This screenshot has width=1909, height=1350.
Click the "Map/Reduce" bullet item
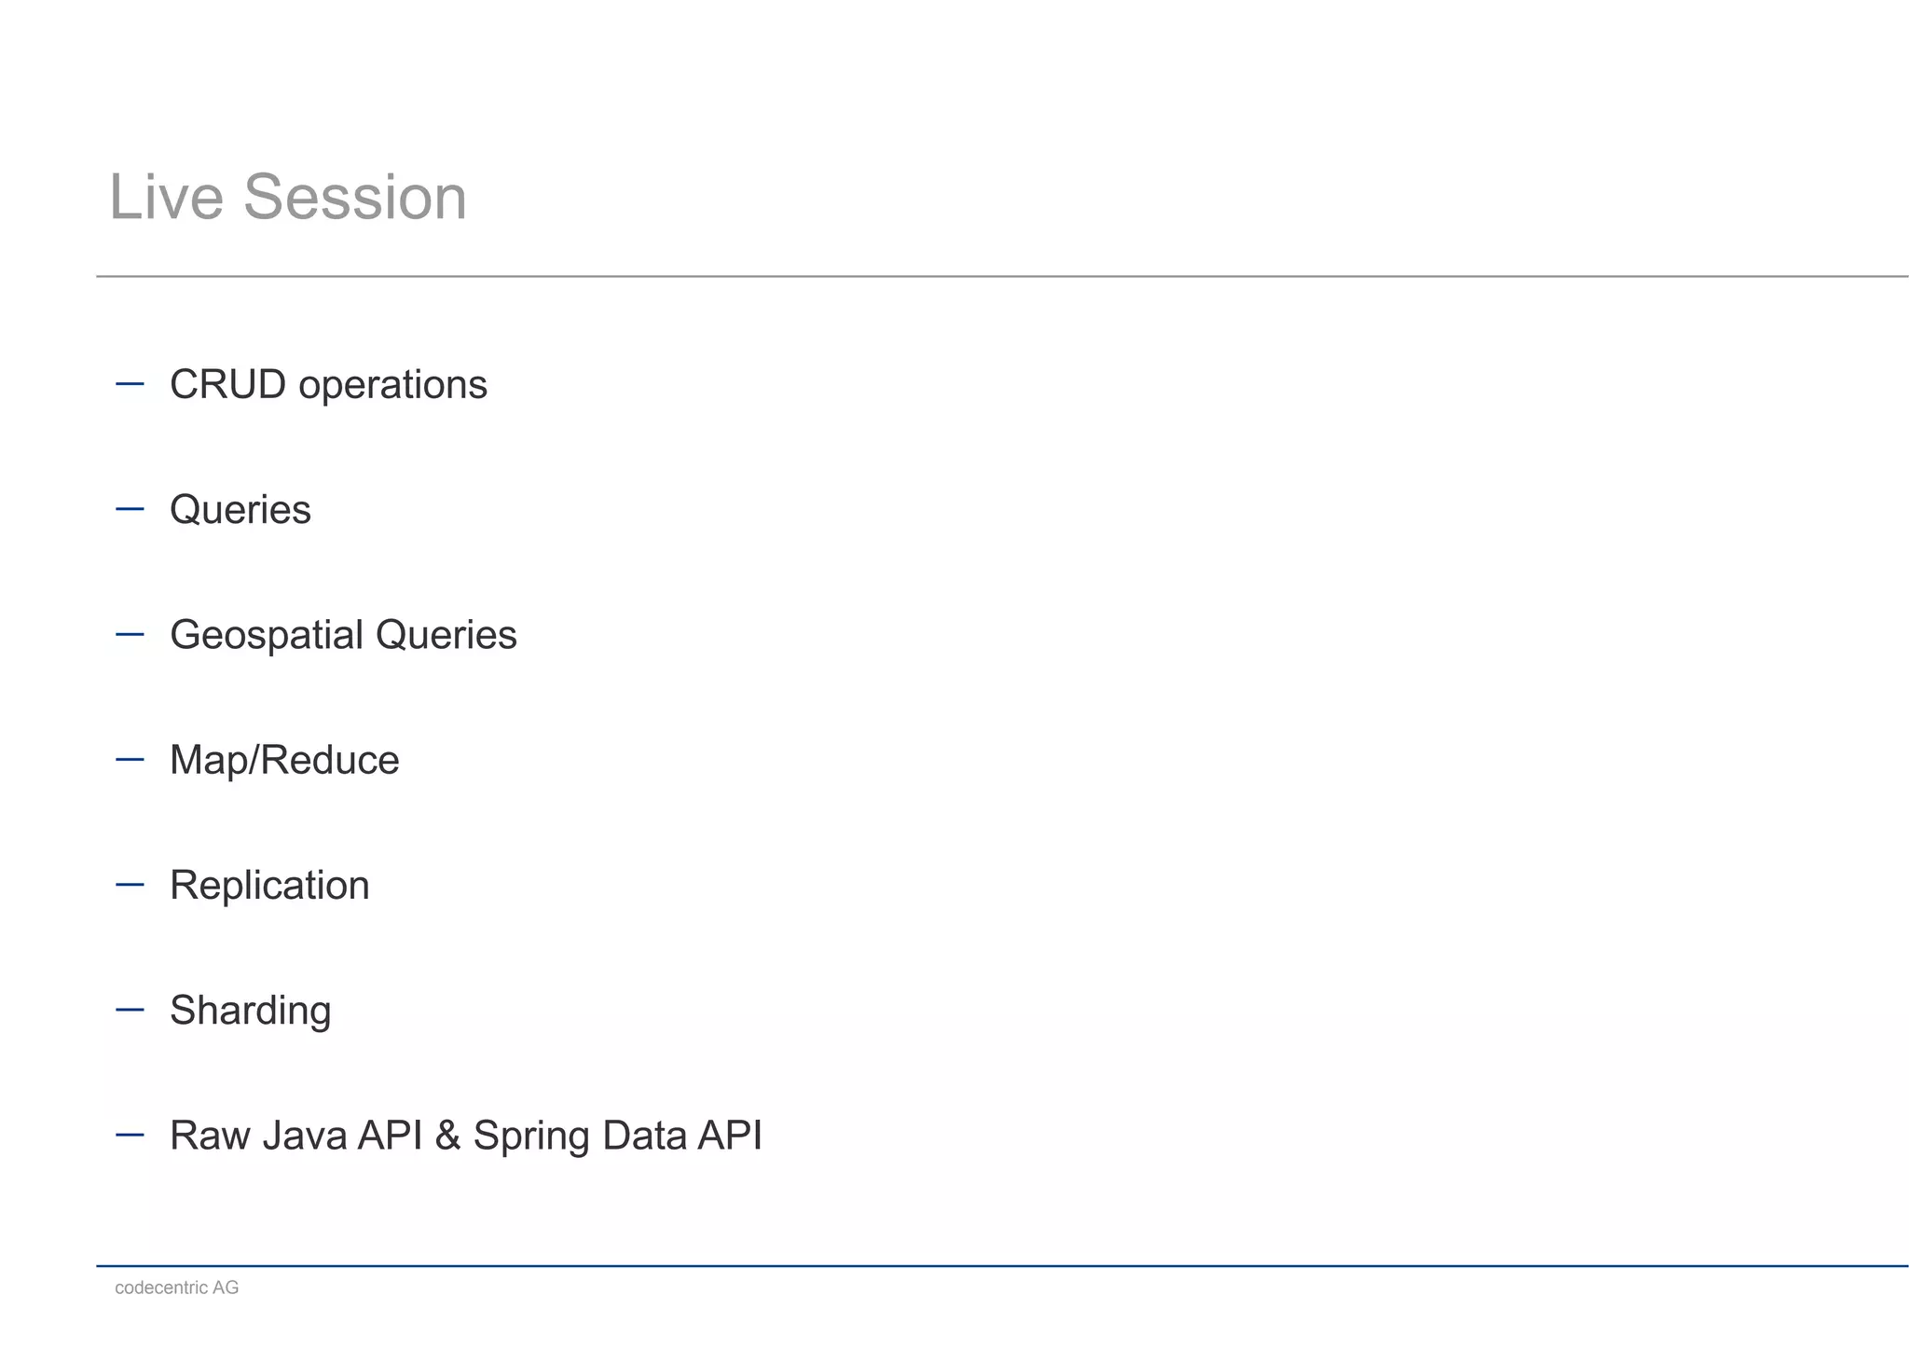[284, 760]
